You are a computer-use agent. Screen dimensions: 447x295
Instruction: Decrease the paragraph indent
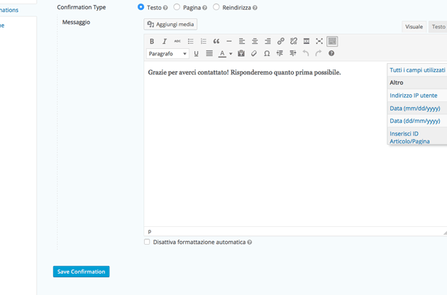(x=280, y=54)
